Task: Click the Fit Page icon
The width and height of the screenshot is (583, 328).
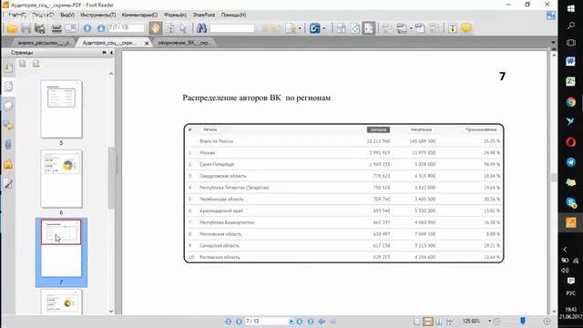Action: click(341, 28)
